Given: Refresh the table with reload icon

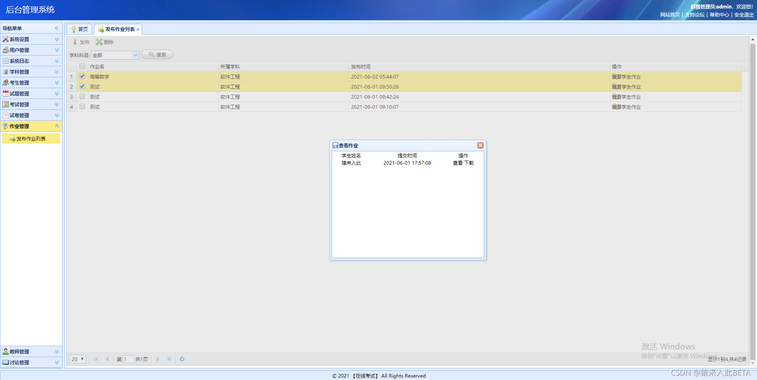Looking at the screenshot, I should pos(182,359).
